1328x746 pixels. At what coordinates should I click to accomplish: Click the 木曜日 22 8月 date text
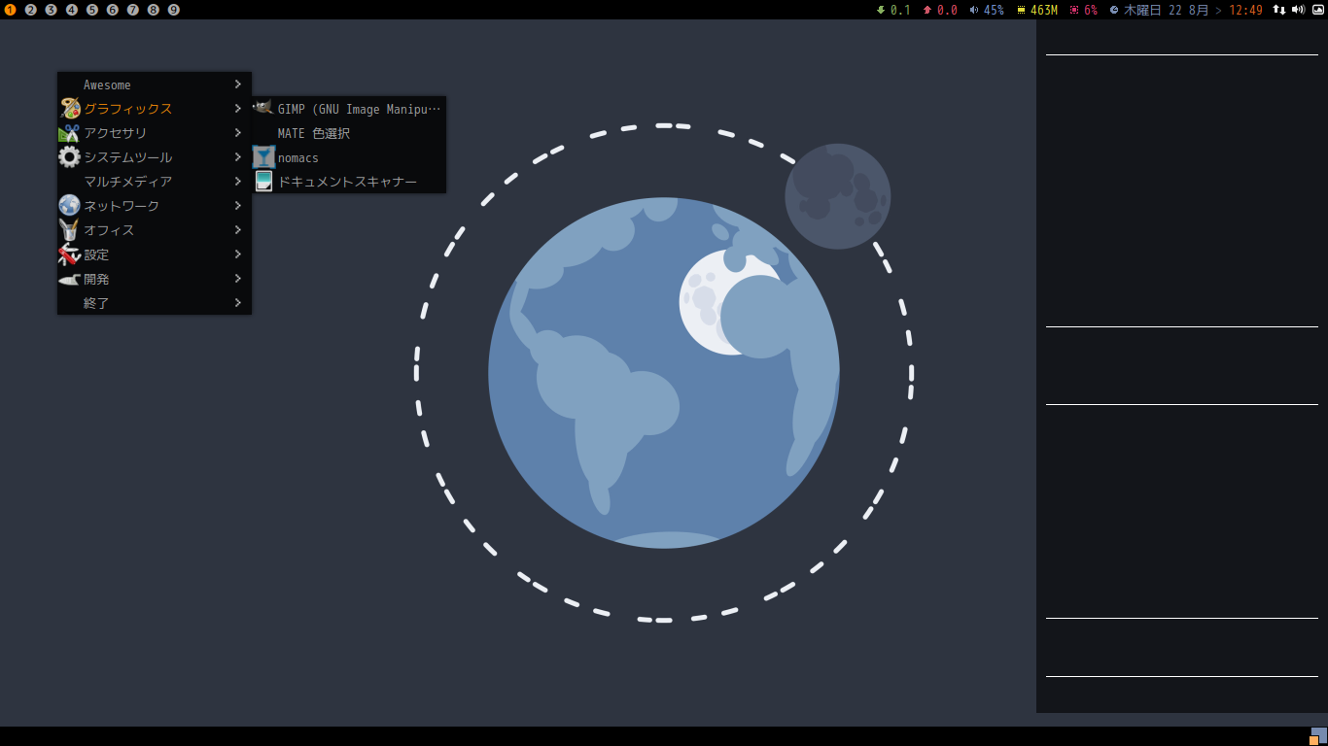(x=1167, y=10)
